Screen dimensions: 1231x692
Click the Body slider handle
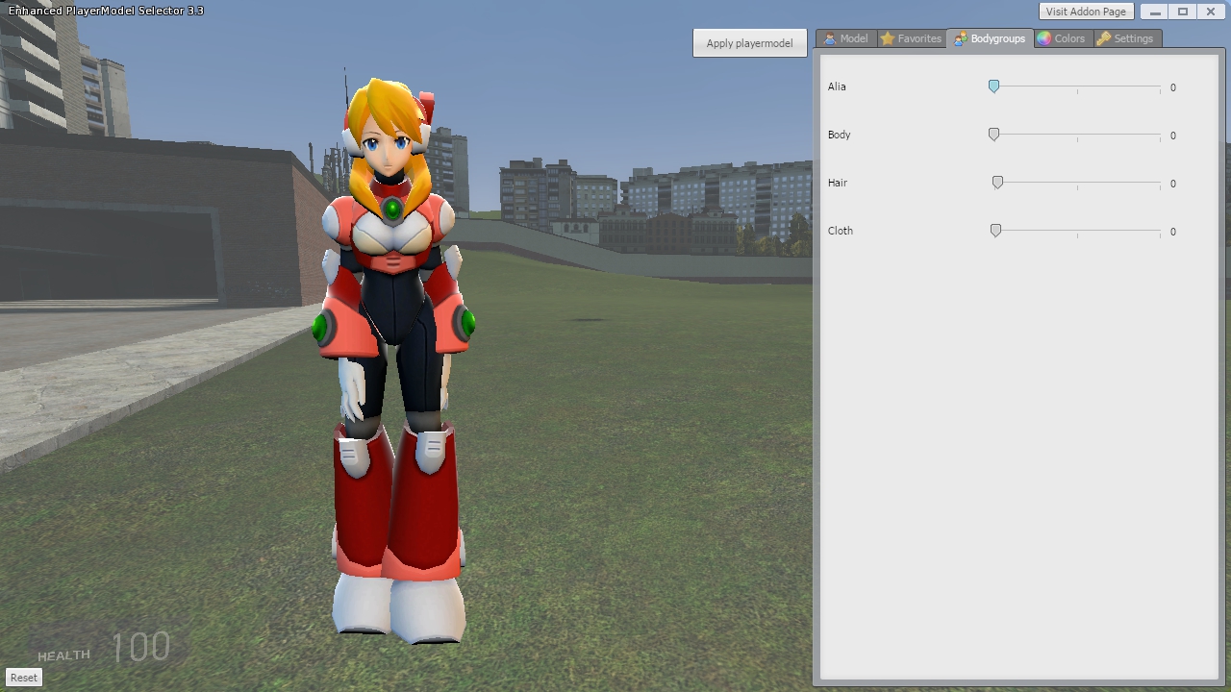[993, 135]
